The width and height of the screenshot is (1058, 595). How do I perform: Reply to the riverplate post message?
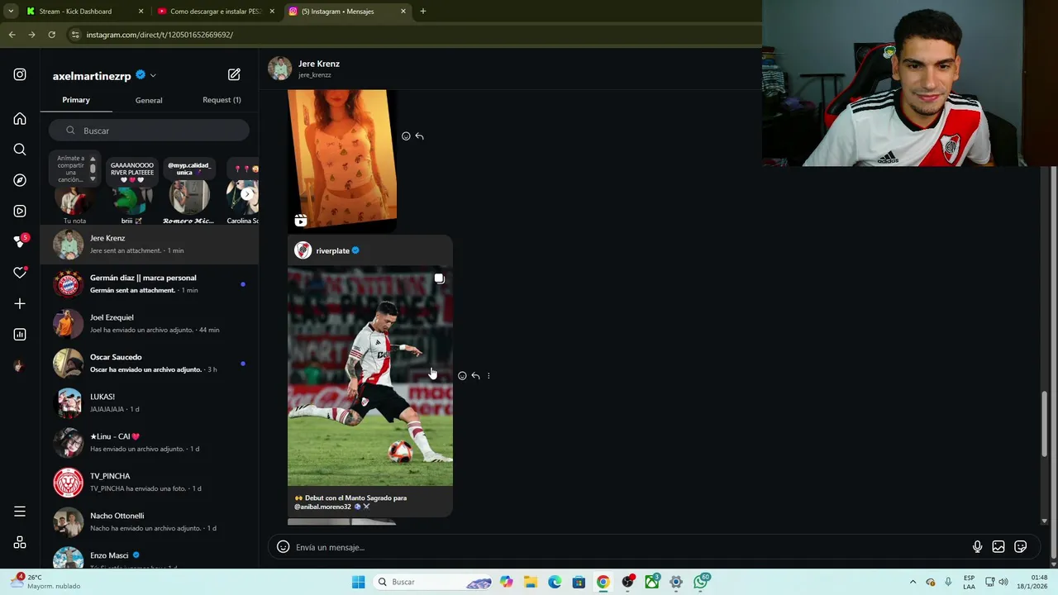(475, 376)
